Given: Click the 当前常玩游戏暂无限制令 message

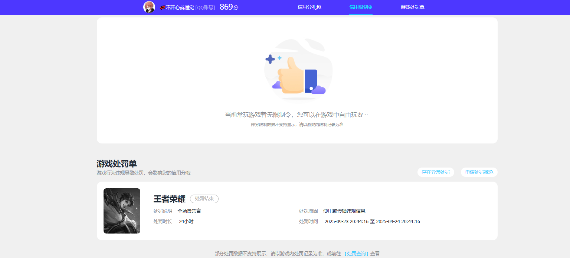Looking at the screenshot, I should (297, 115).
